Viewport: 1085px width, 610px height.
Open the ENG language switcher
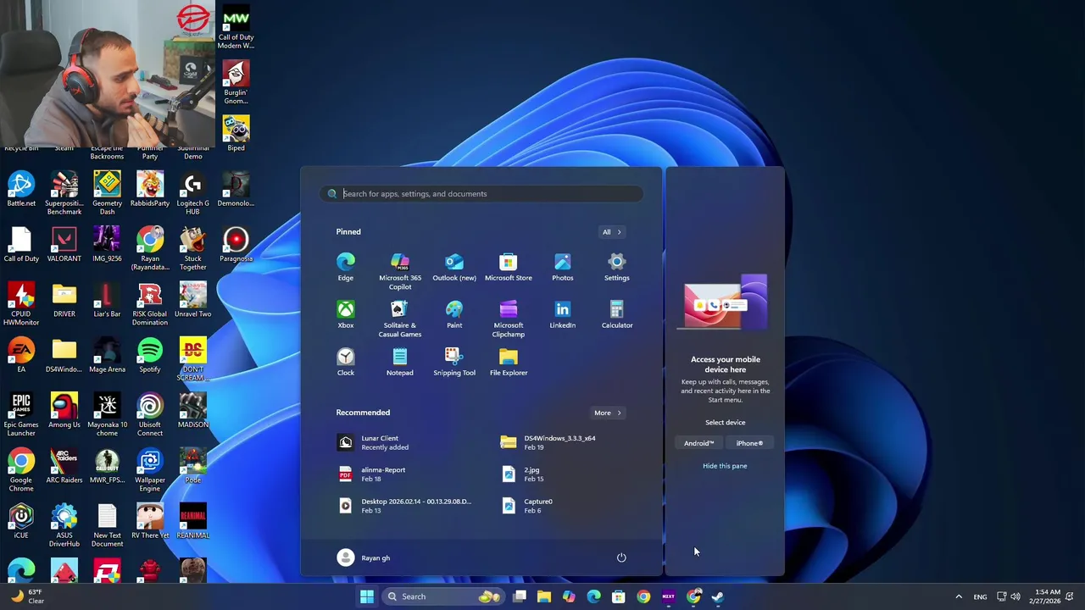tap(980, 596)
